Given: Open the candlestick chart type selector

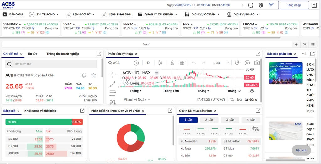Looking at the screenshot, I should 160,63.
